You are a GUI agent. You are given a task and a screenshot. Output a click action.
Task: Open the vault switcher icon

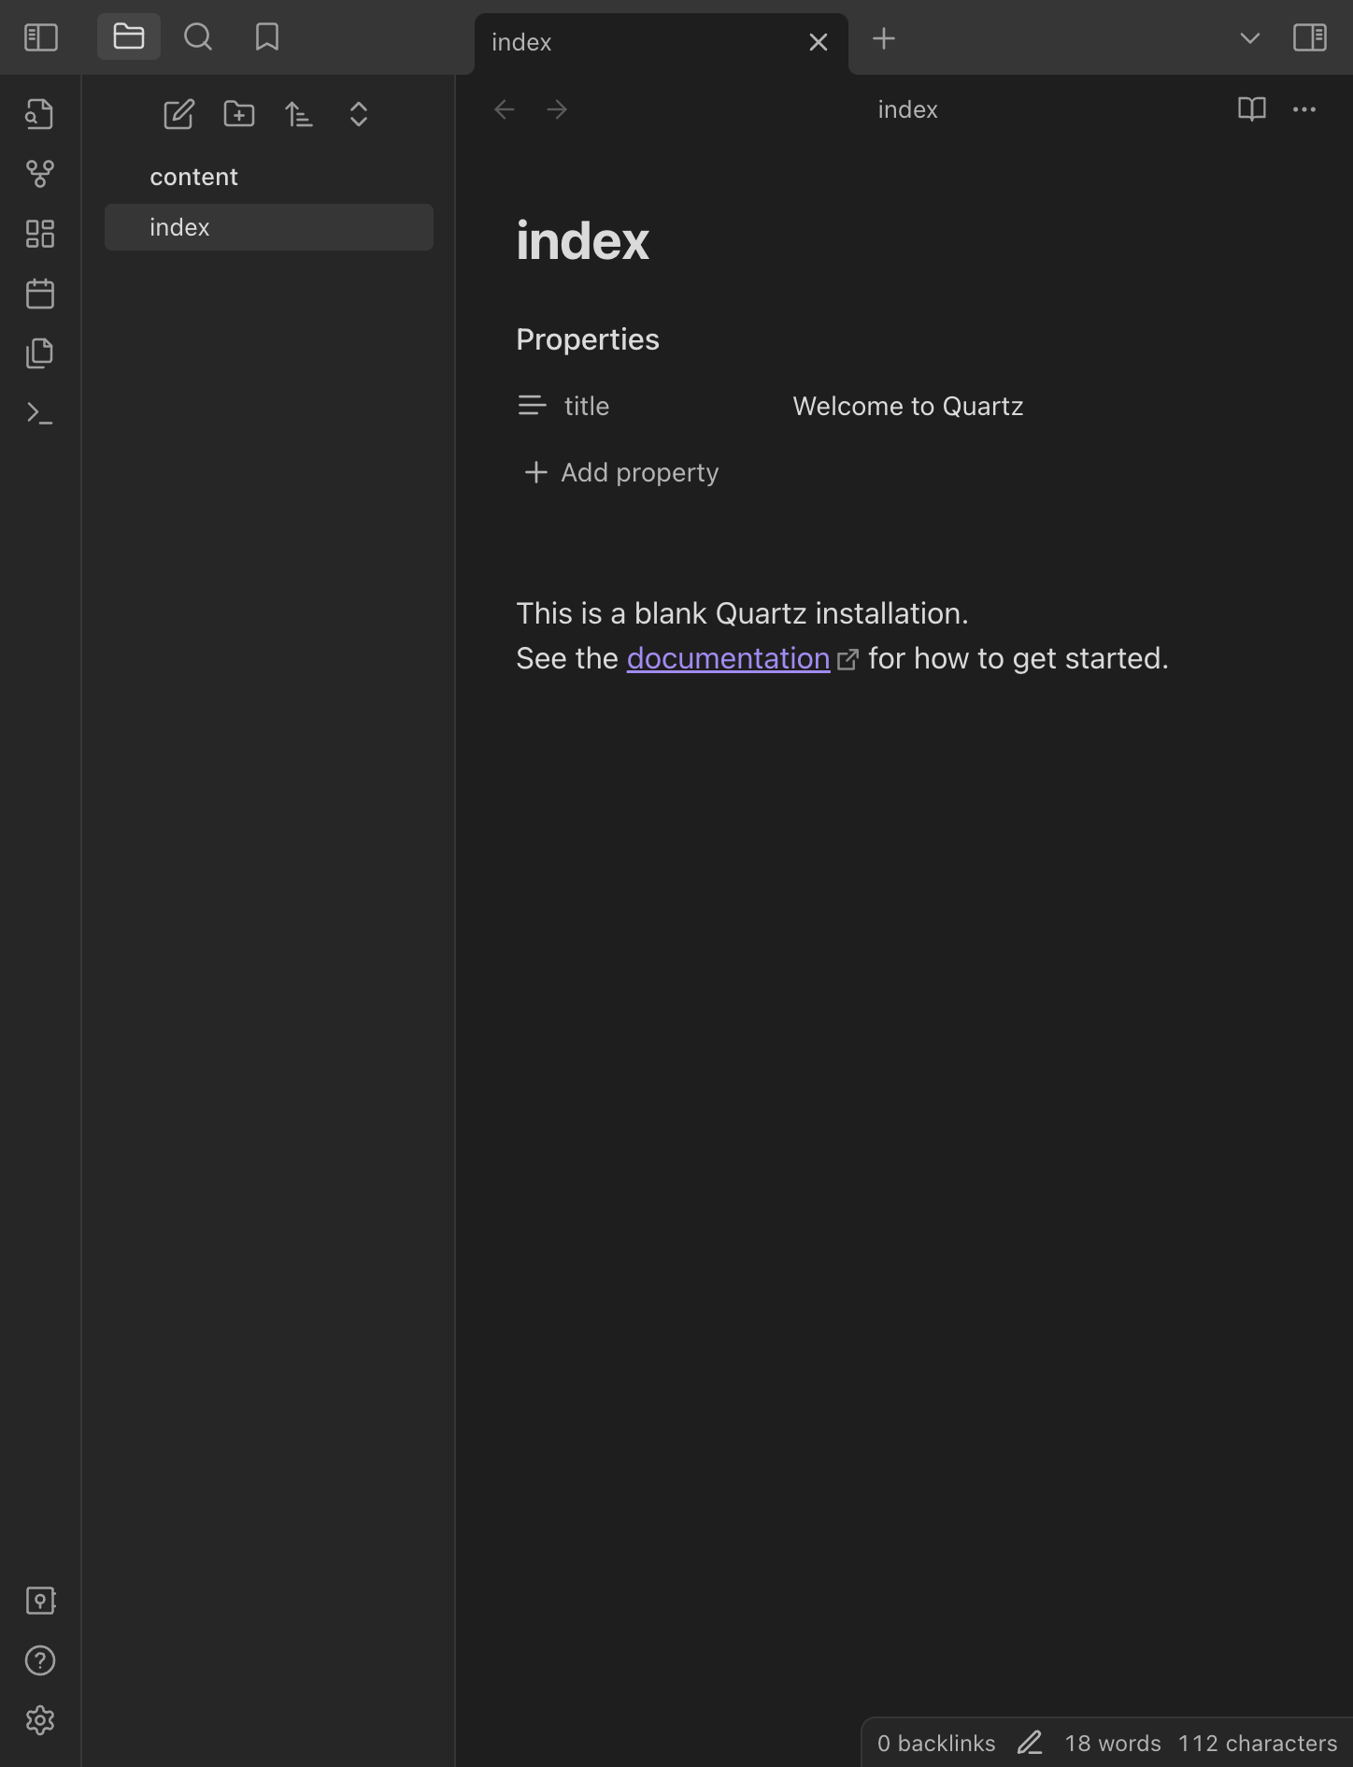pyautogui.click(x=40, y=1601)
